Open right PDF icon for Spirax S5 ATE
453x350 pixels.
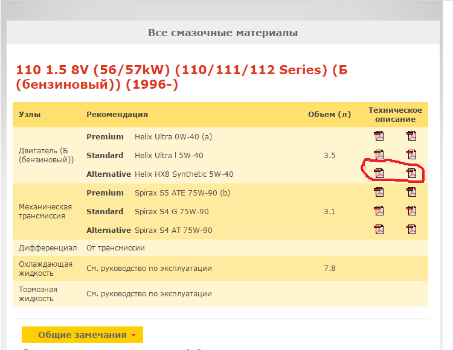coord(411,192)
